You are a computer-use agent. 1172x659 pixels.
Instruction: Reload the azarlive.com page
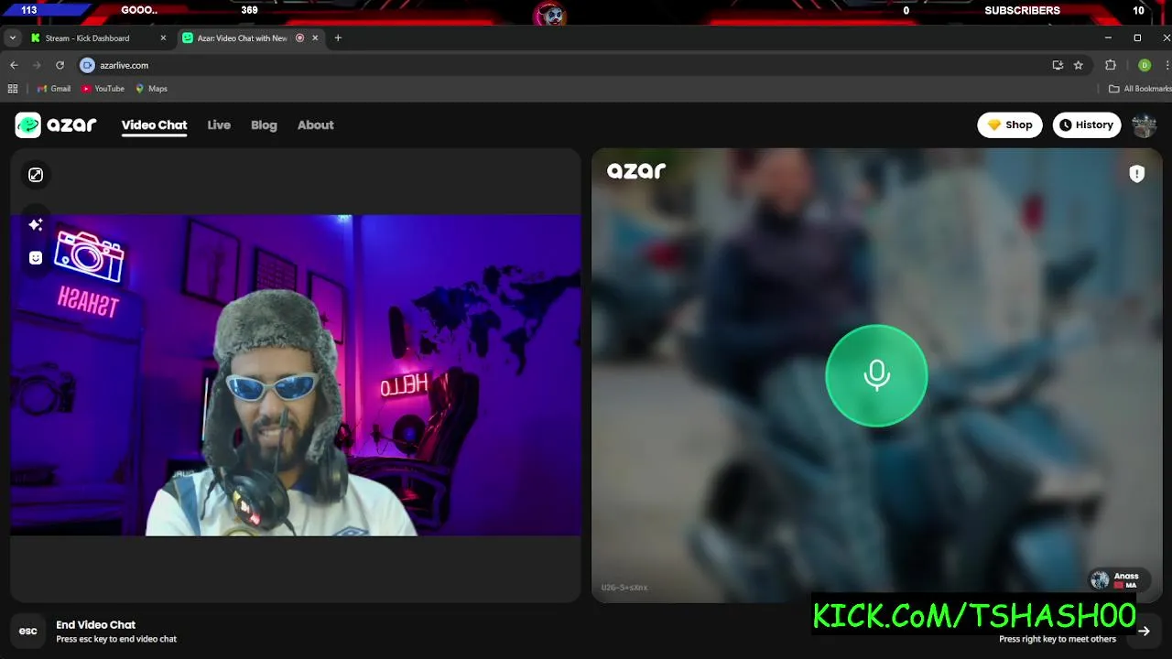pos(60,65)
